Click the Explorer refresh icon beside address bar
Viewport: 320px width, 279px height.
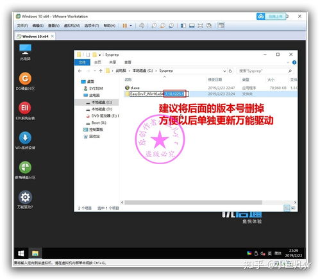(x=230, y=71)
